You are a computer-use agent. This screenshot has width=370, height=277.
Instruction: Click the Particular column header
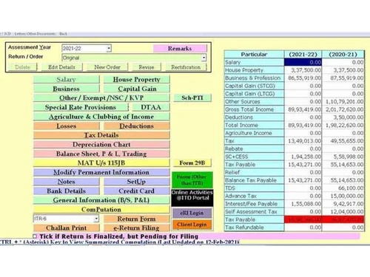(254, 55)
